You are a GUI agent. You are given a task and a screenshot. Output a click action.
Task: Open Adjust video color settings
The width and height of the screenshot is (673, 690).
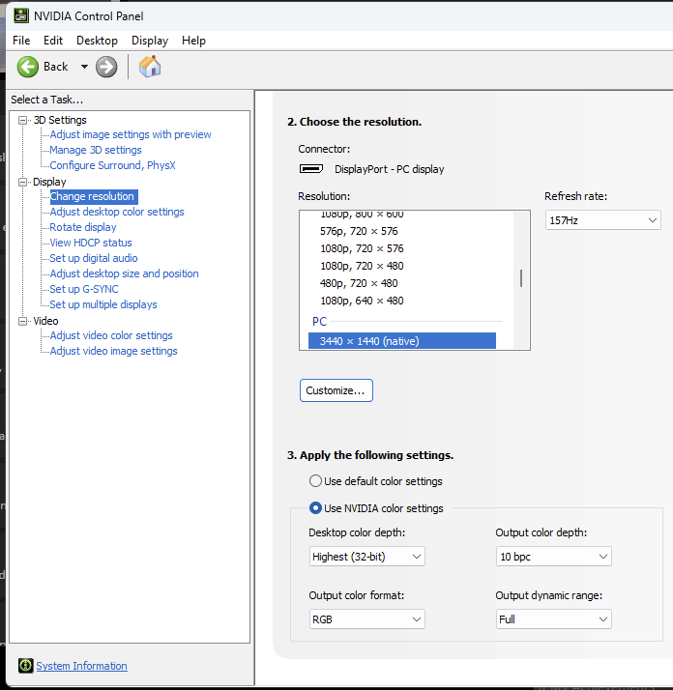[x=111, y=335]
